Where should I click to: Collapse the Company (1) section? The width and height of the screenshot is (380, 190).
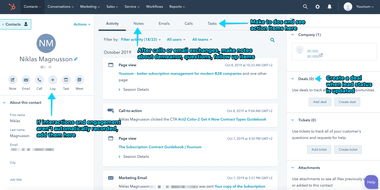[x=293, y=35]
